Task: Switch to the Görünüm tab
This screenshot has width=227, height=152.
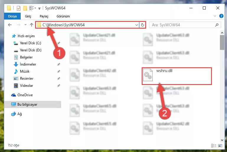Action: [63, 16]
